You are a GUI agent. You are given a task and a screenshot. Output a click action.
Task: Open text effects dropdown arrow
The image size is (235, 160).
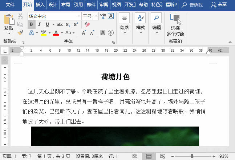click(37, 33)
